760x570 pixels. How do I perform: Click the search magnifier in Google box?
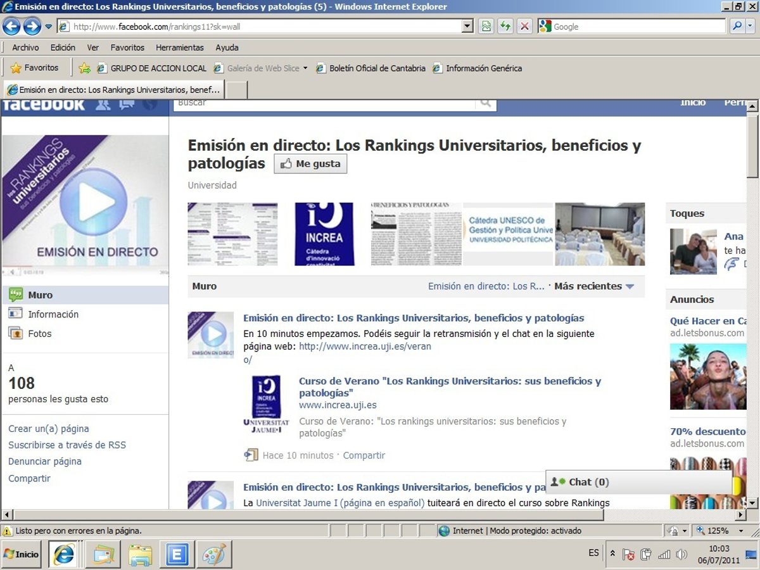(737, 27)
